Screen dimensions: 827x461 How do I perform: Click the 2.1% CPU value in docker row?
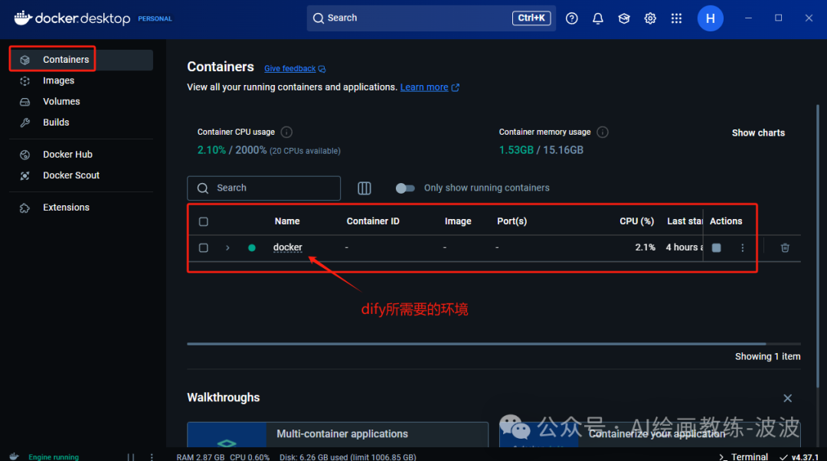(645, 247)
